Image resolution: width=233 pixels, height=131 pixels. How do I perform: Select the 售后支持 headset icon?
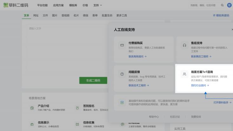[x=184, y=45]
